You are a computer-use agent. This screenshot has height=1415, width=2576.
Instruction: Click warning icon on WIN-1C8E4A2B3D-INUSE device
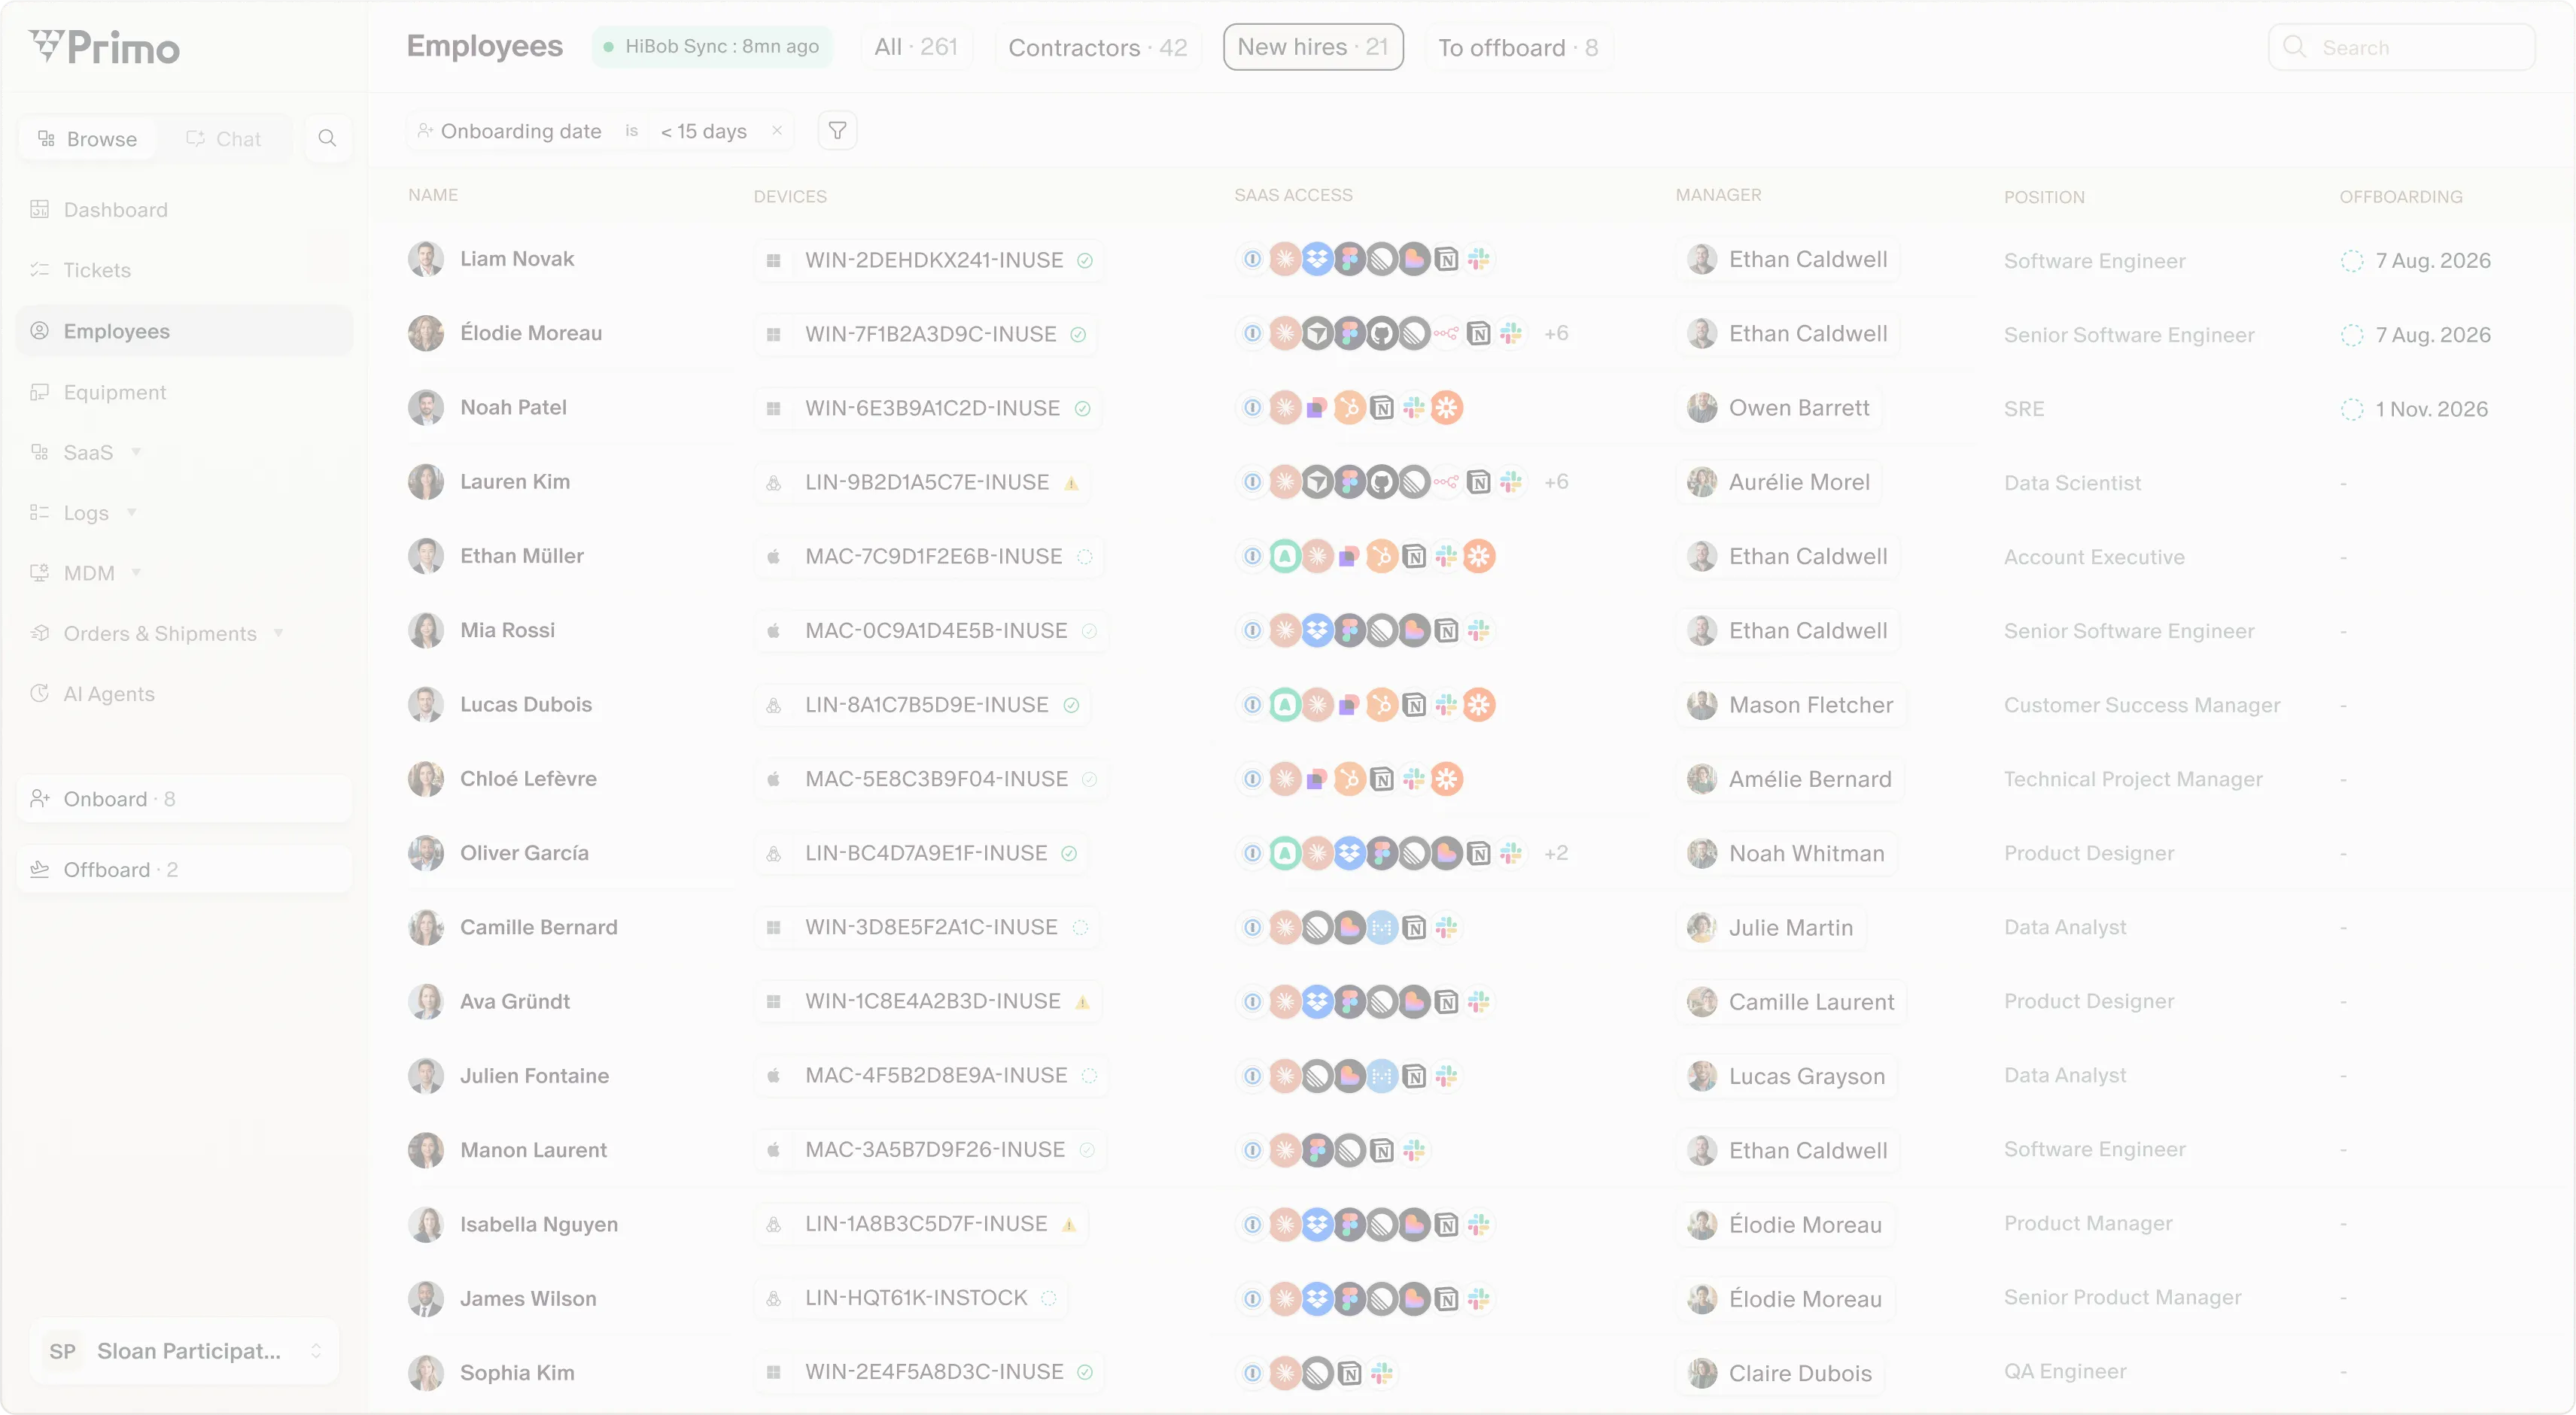coord(1082,1001)
